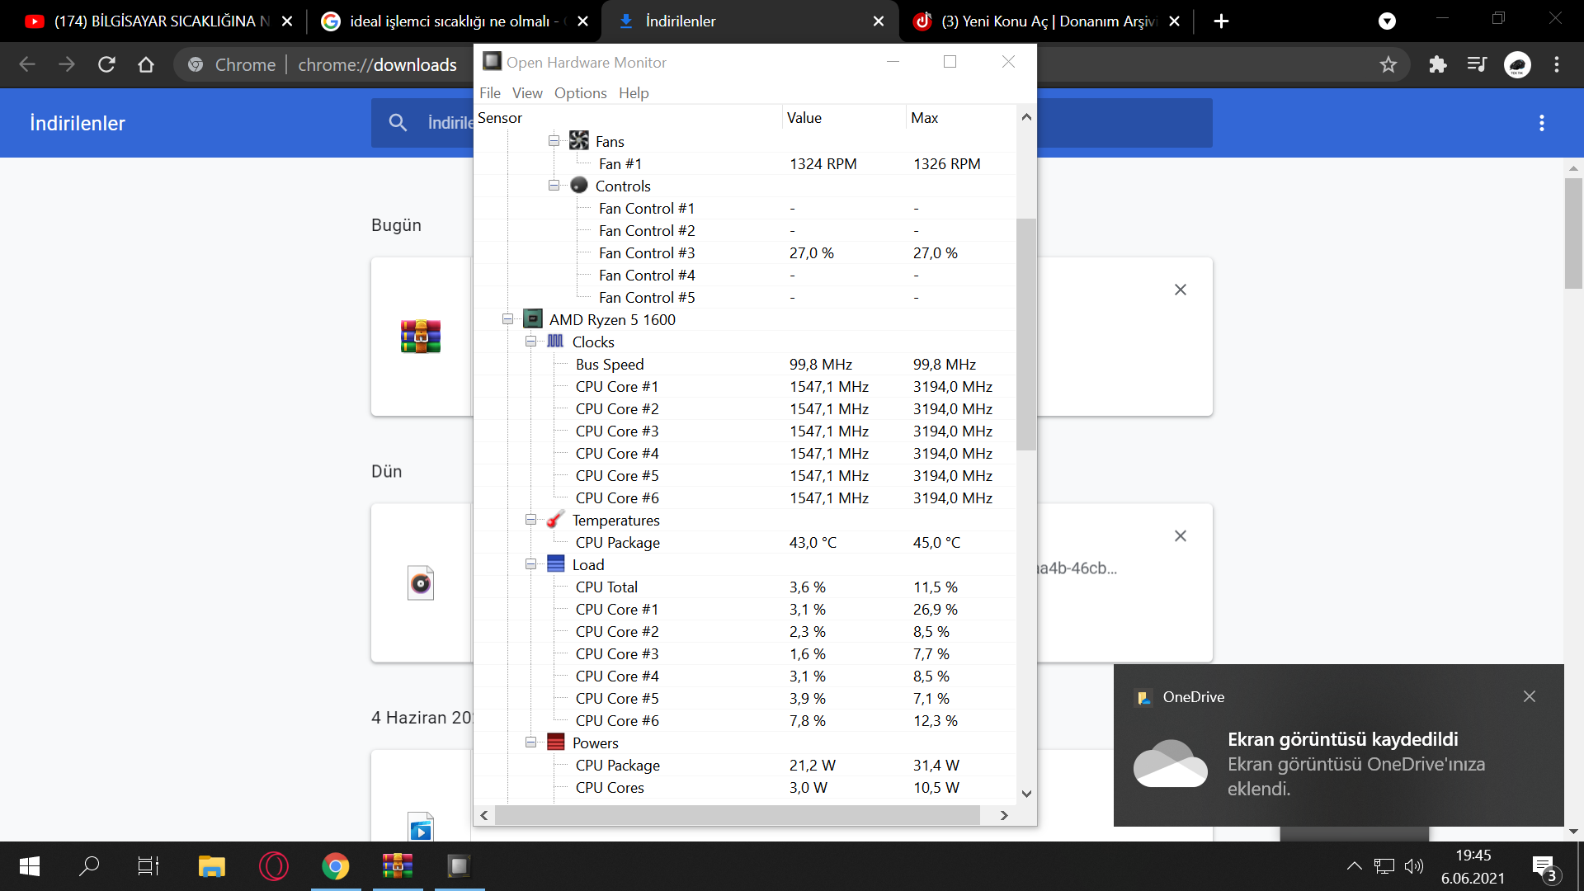The width and height of the screenshot is (1584, 891).
Task: Collapse the Temperatures section
Action: tap(530, 520)
